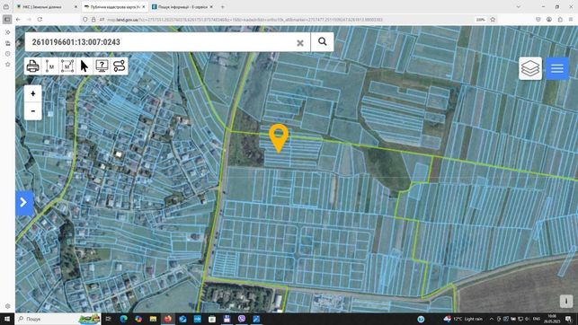This screenshot has height=325, width=578.
Task: Open the map layers panel
Action: (530, 68)
